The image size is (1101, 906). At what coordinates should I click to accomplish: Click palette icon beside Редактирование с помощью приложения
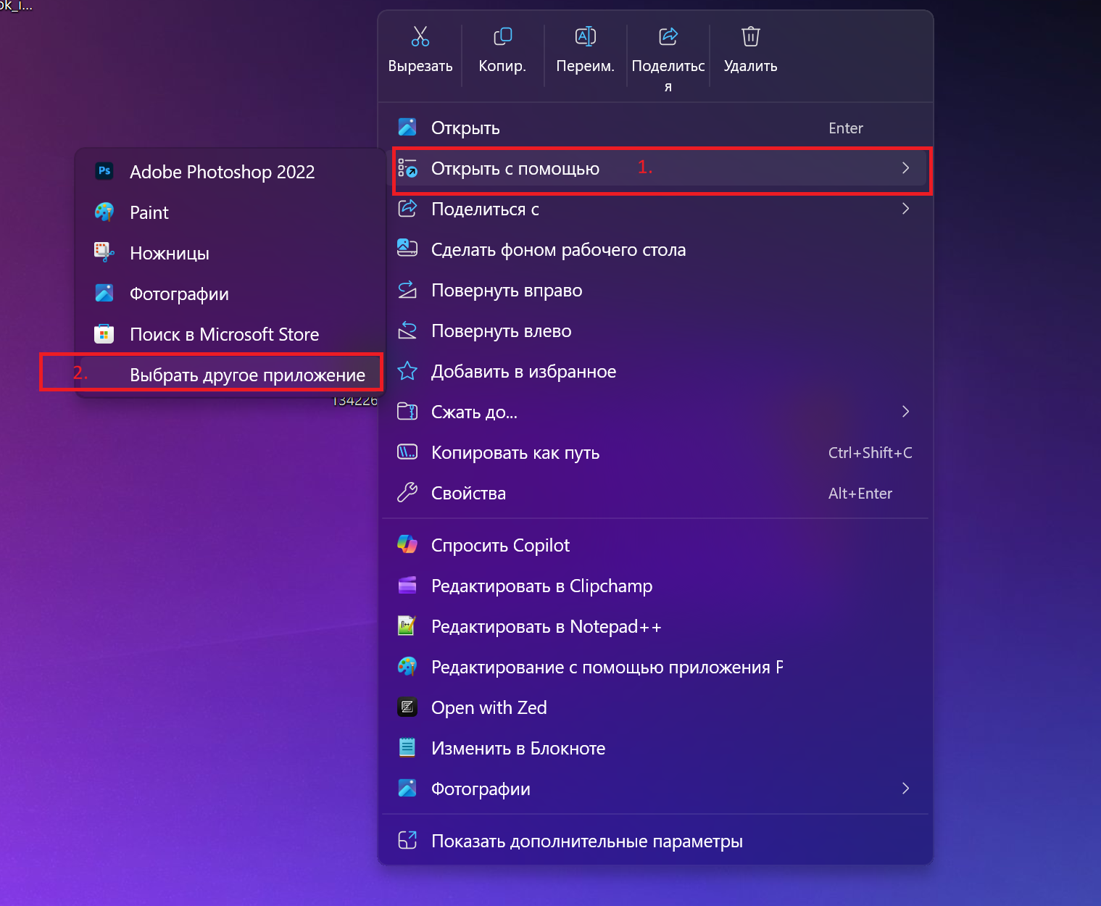tap(407, 666)
